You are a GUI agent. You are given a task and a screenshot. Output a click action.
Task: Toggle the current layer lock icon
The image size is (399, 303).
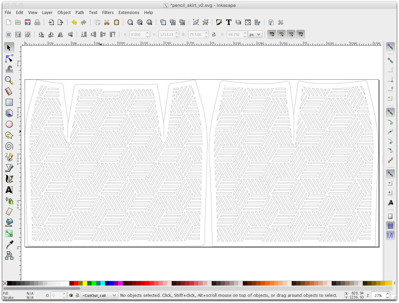[77, 295]
